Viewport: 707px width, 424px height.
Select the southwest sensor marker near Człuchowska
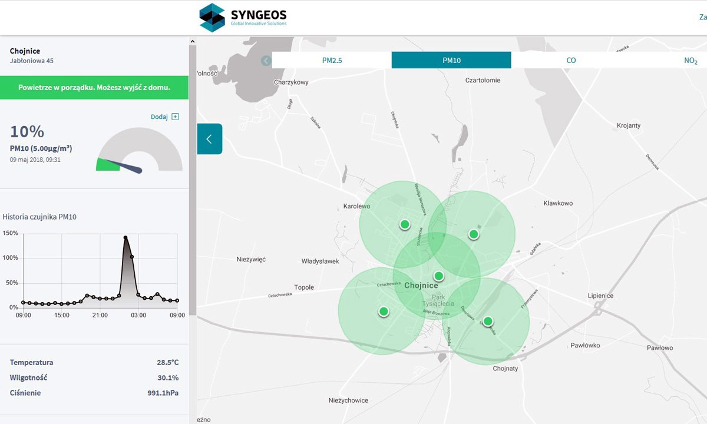(x=384, y=311)
